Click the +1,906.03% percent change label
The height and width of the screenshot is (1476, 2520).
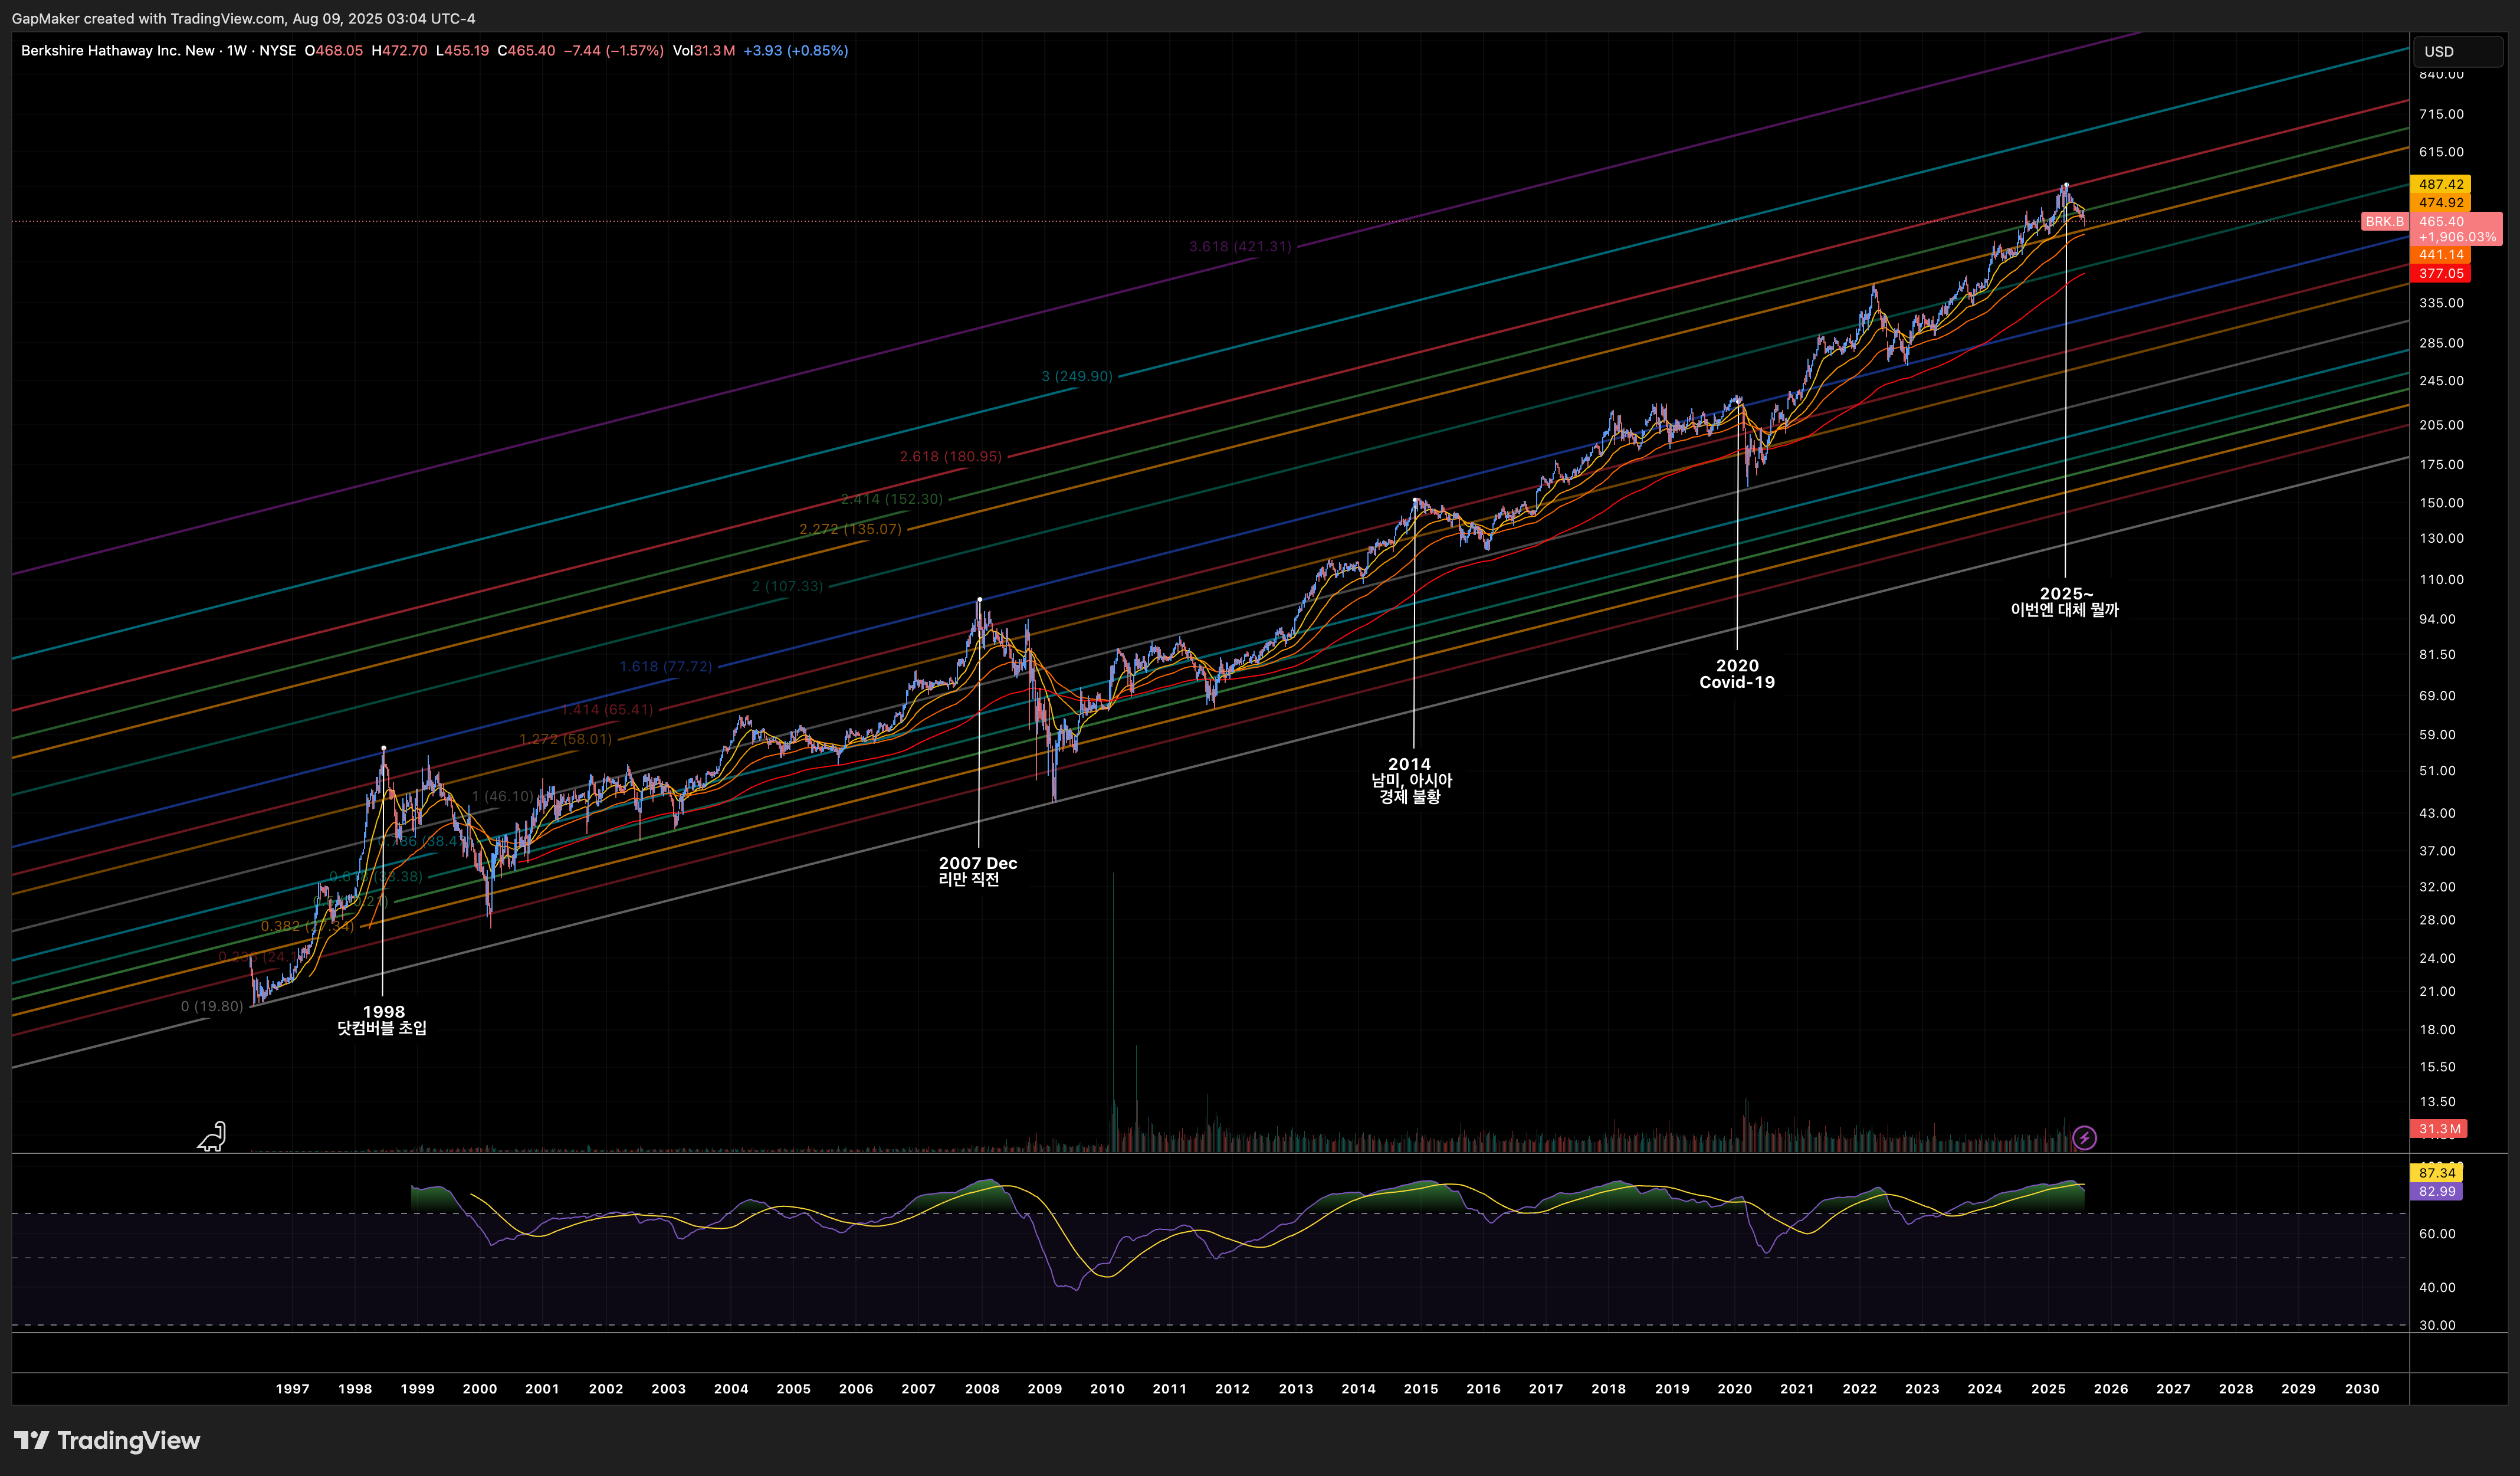pyautogui.click(x=2457, y=237)
